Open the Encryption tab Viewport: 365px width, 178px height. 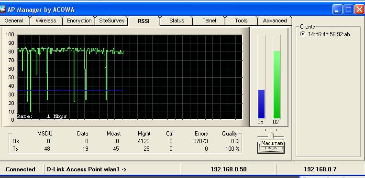[x=79, y=21]
